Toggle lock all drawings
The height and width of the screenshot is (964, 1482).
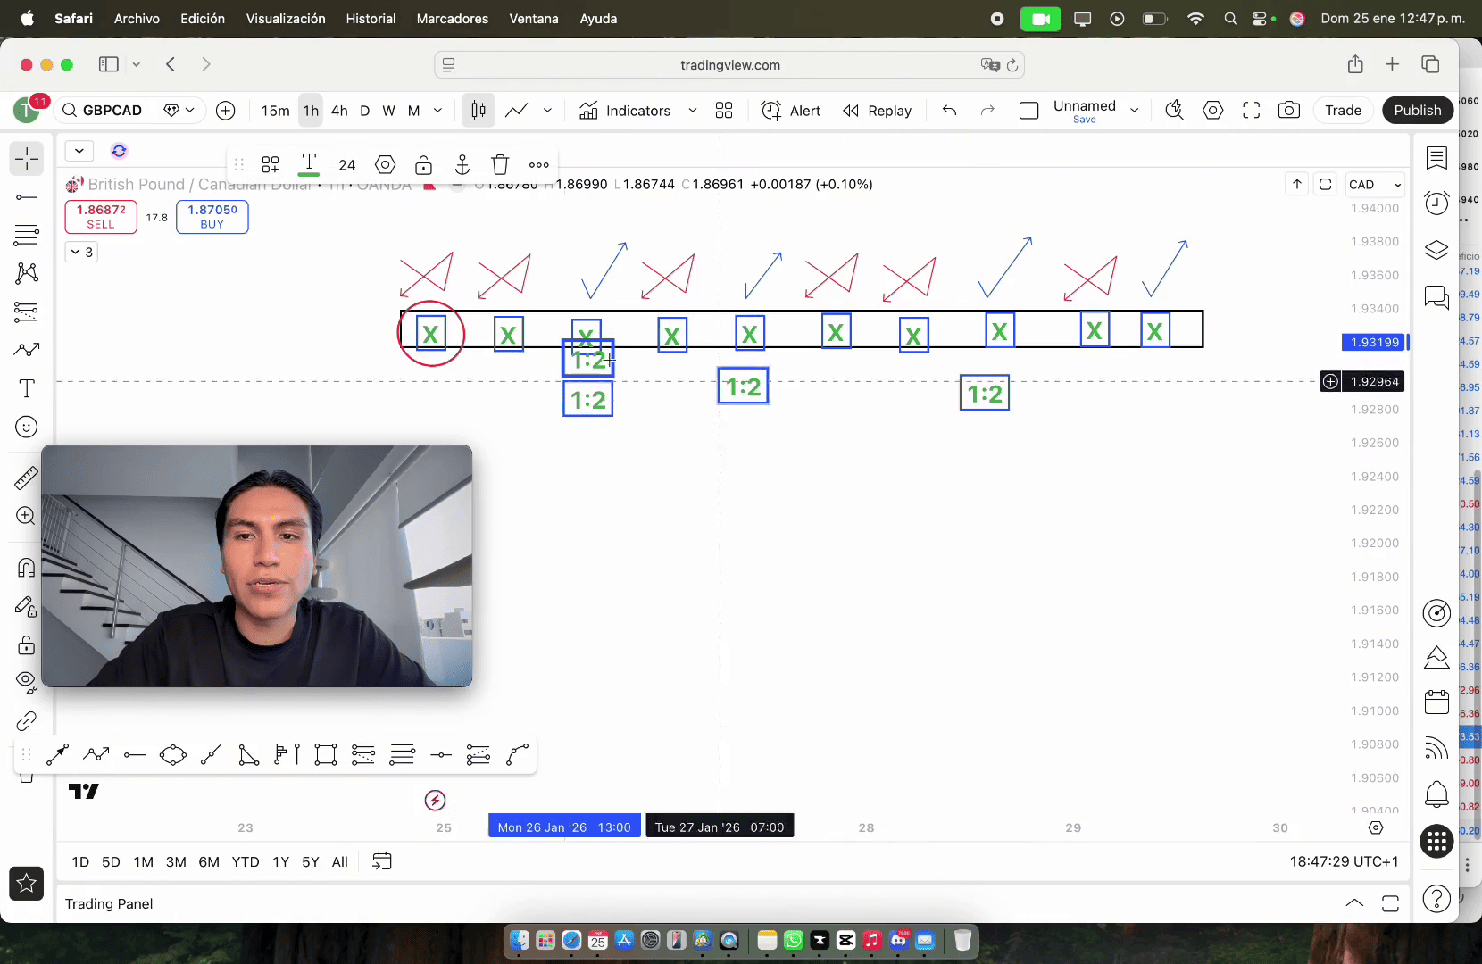click(26, 644)
